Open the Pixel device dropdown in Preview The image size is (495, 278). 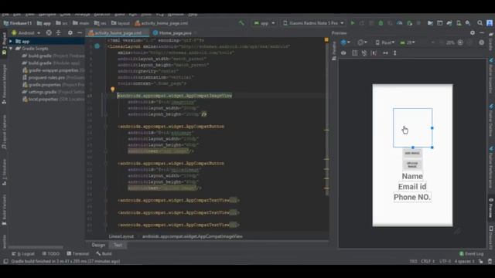(x=385, y=42)
